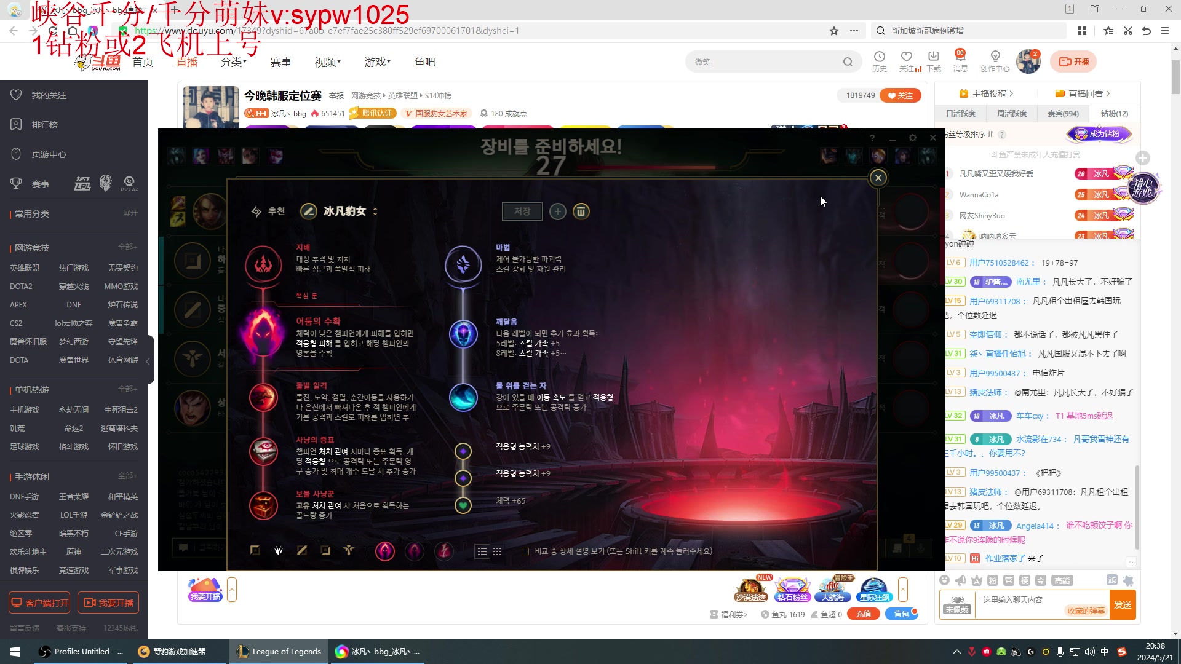This screenshot has width=1181, height=664.
Task: Click the 추천 recommended runes button
Action: tap(268, 211)
